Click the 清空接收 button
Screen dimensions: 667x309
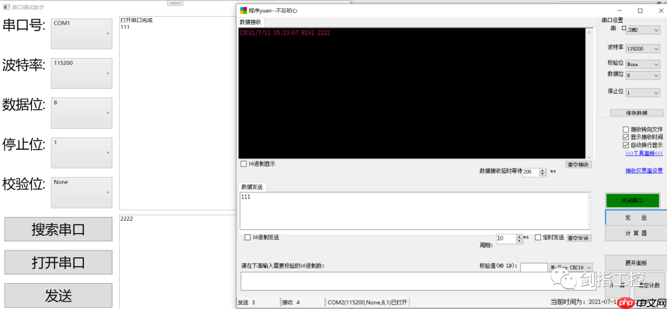(x=579, y=164)
